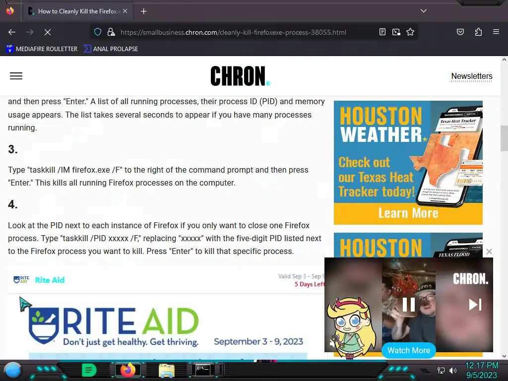Open a new tab
508x381 pixels.
[144, 11]
